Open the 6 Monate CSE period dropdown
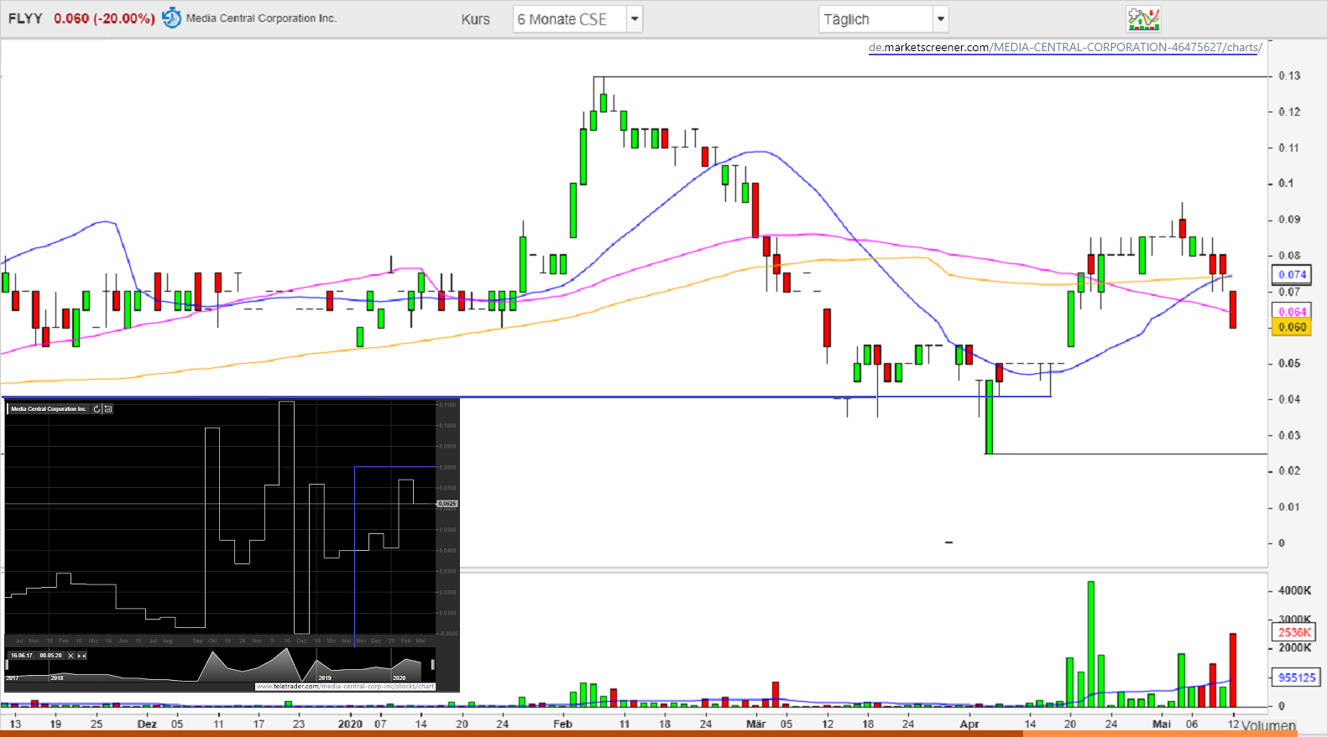The width and height of the screenshot is (1327, 737). 577,19
